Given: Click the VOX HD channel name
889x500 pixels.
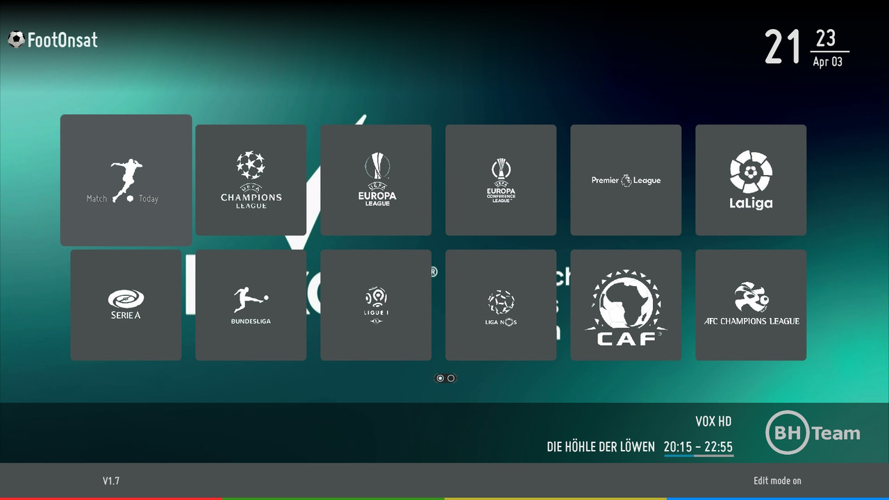Looking at the screenshot, I should coord(713,422).
